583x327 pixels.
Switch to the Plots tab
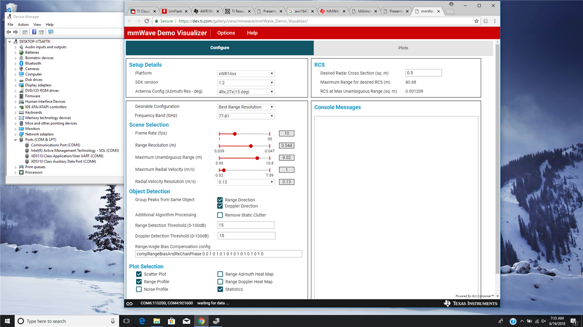[x=403, y=48]
